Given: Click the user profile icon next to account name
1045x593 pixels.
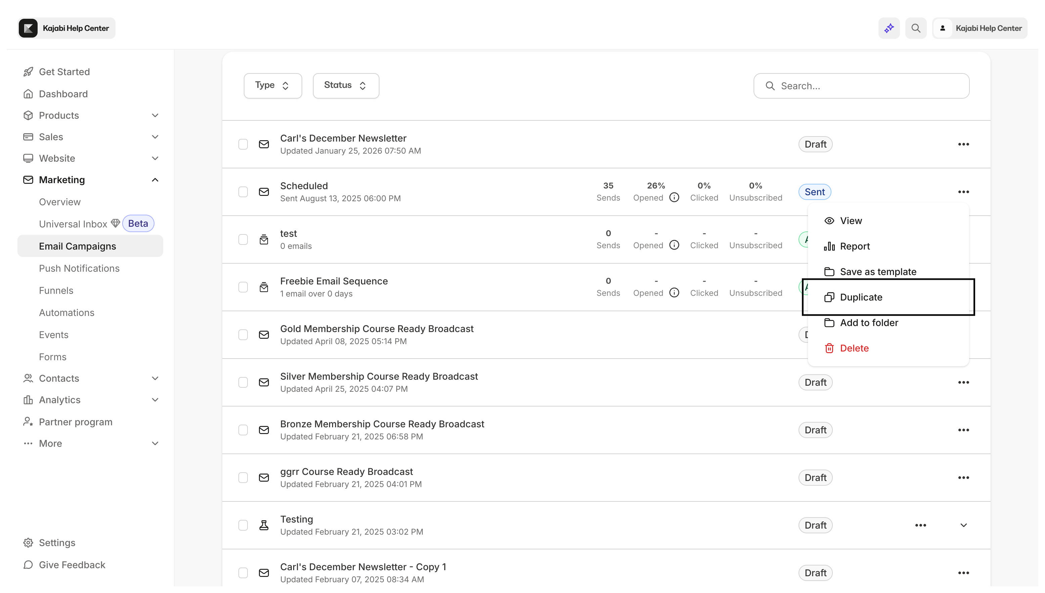Looking at the screenshot, I should click(942, 28).
